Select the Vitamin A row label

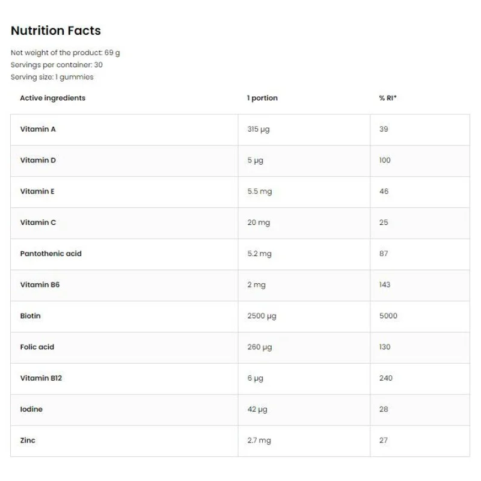click(x=38, y=129)
